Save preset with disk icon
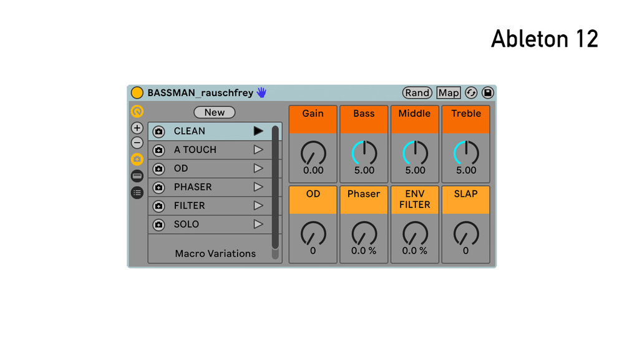 (487, 93)
